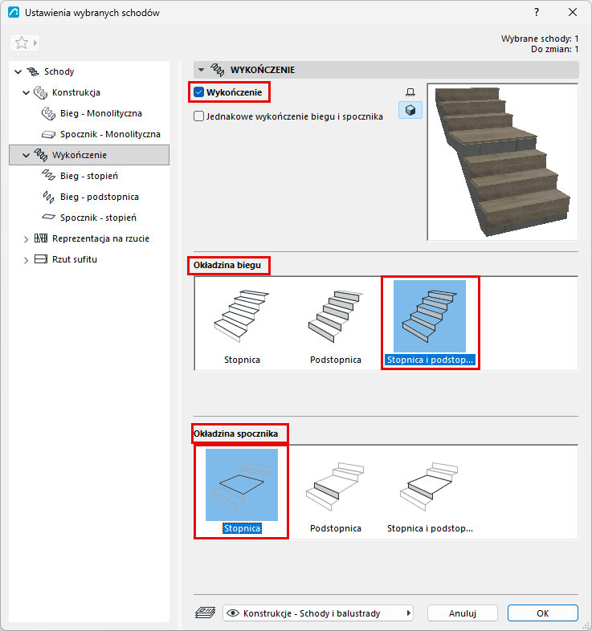The image size is (592, 631).
Task: Select Konstrukcja in the tree
Action: pos(76,92)
